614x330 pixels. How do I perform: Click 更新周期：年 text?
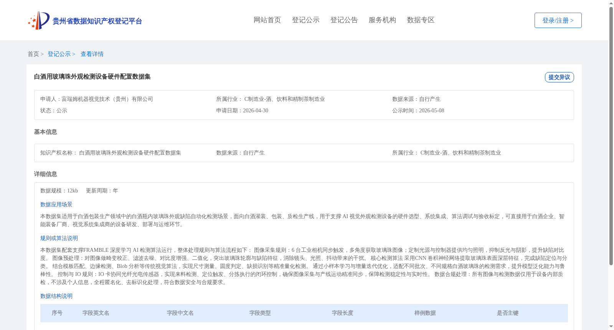[x=102, y=190]
